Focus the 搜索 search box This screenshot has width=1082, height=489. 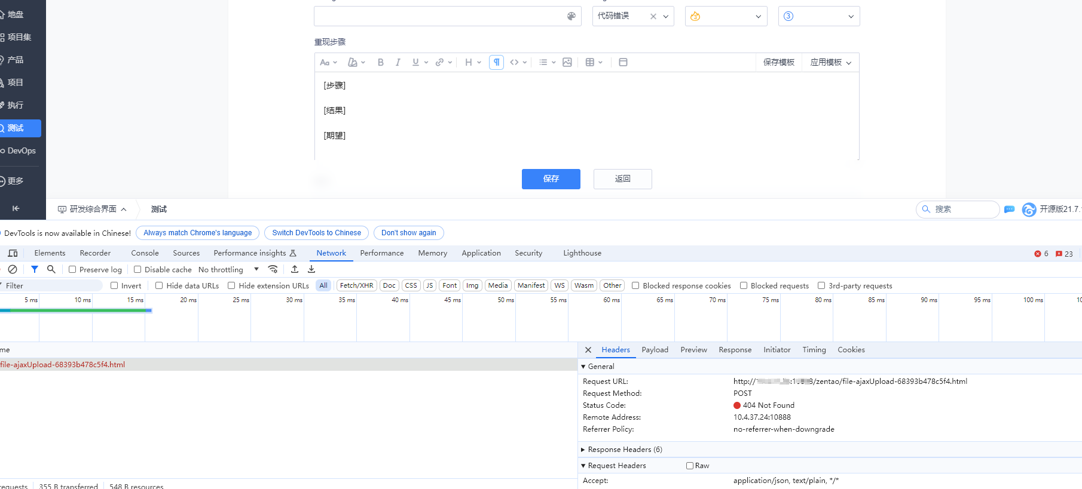[958, 209]
